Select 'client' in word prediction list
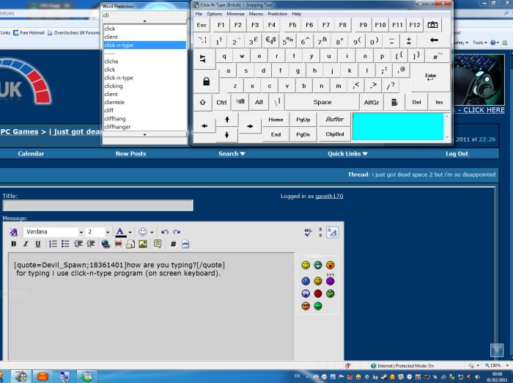The height and width of the screenshot is (383, 513). pyautogui.click(x=111, y=37)
